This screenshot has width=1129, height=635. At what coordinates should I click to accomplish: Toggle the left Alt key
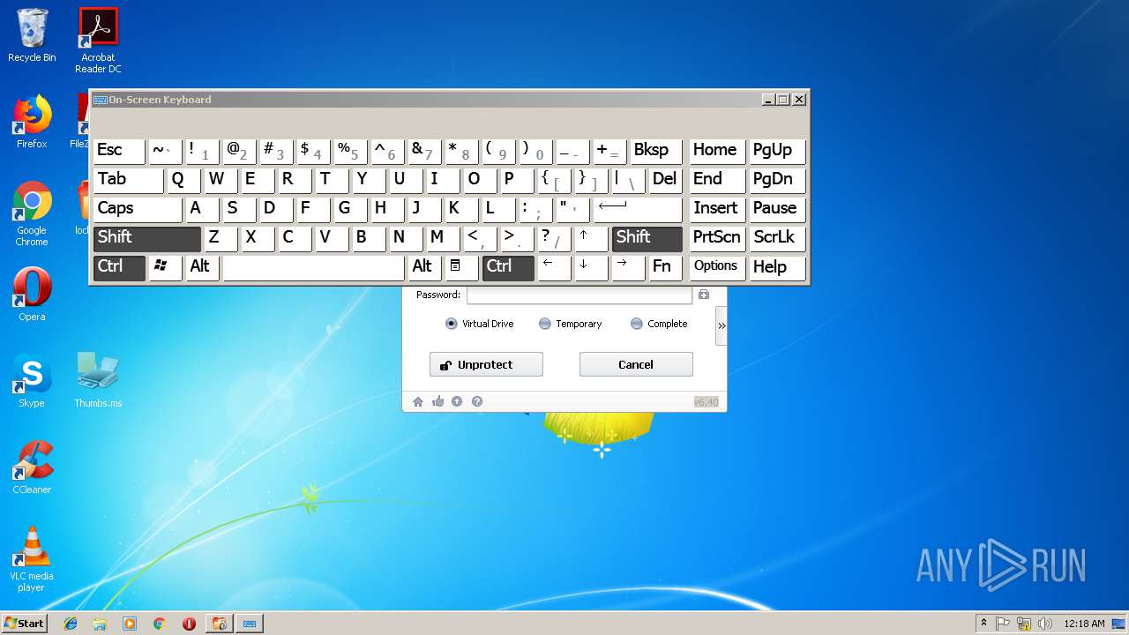click(x=201, y=267)
